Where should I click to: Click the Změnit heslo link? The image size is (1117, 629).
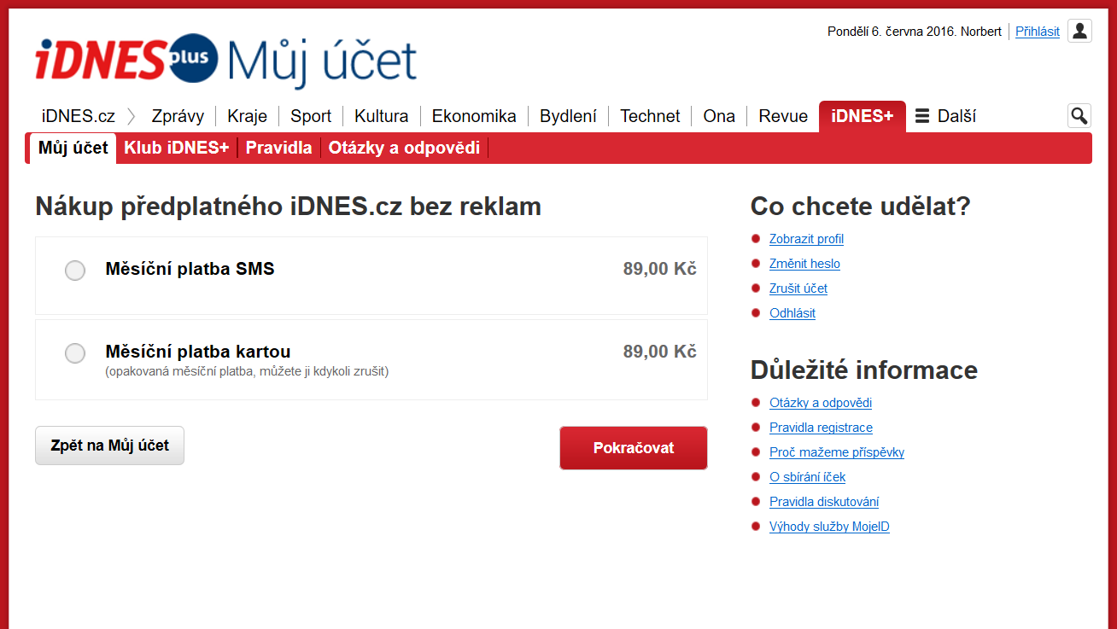point(804,264)
